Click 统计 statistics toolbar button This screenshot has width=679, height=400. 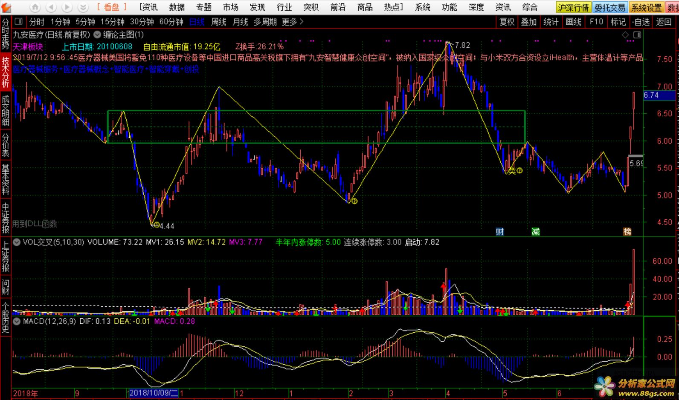[x=551, y=22]
